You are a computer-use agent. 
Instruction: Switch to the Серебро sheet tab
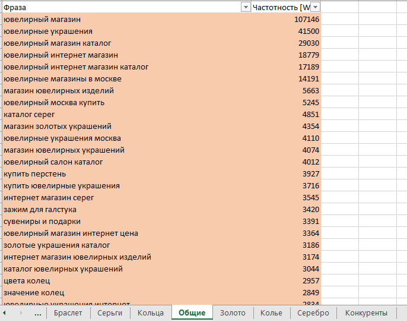313,312
